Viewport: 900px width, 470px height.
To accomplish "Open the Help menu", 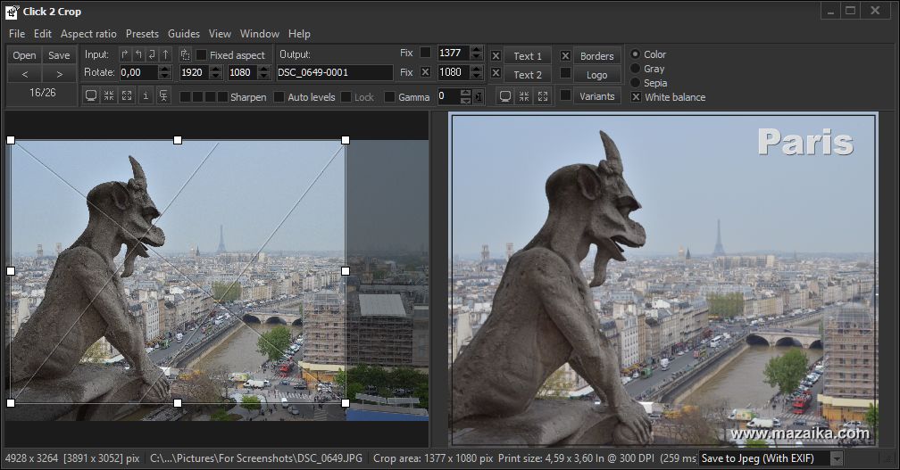I will [x=299, y=34].
